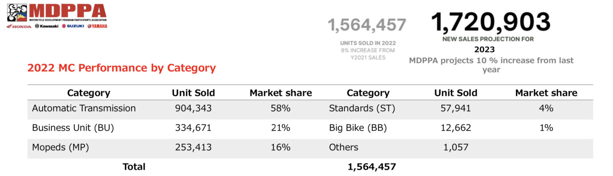Click the 904,343 units sold value

click(x=193, y=108)
